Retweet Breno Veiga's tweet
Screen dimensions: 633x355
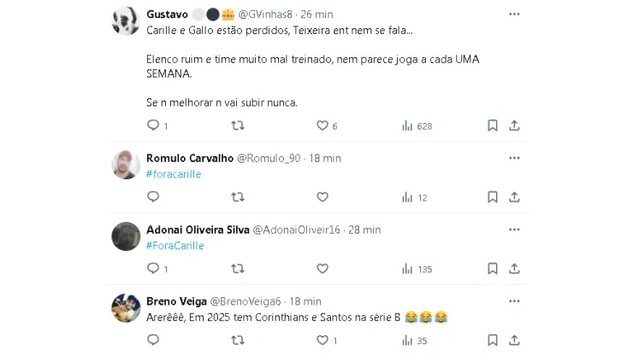point(238,340)
